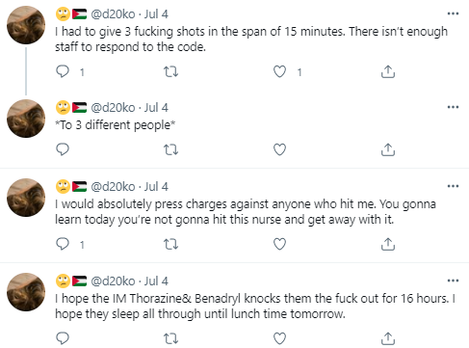Retweet the 'press charges' nurse tweet

(170, 244)
